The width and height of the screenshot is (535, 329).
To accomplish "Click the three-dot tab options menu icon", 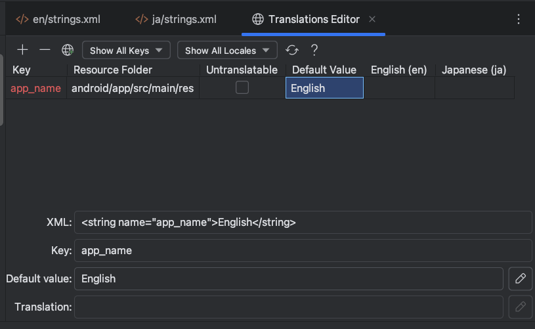I will [519, 19].
